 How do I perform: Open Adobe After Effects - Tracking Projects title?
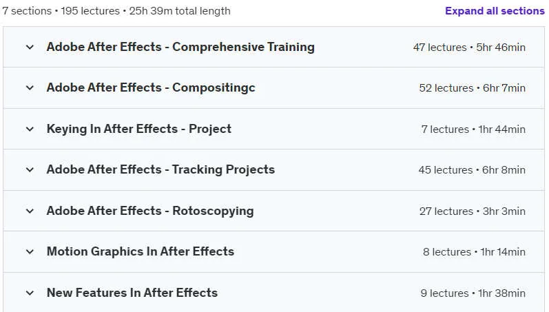click(160, 169)
